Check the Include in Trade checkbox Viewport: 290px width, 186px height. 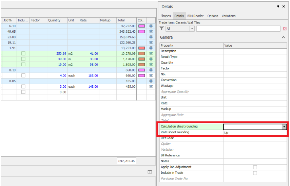point(255,173)
